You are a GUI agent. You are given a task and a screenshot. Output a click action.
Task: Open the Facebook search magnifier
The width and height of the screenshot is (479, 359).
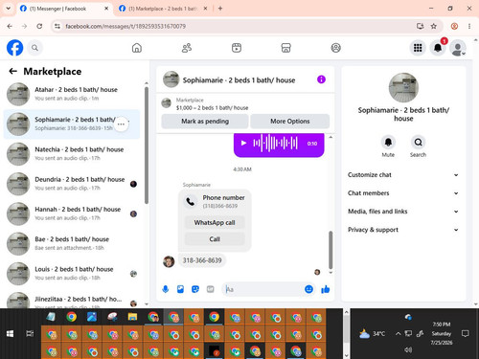34,48
